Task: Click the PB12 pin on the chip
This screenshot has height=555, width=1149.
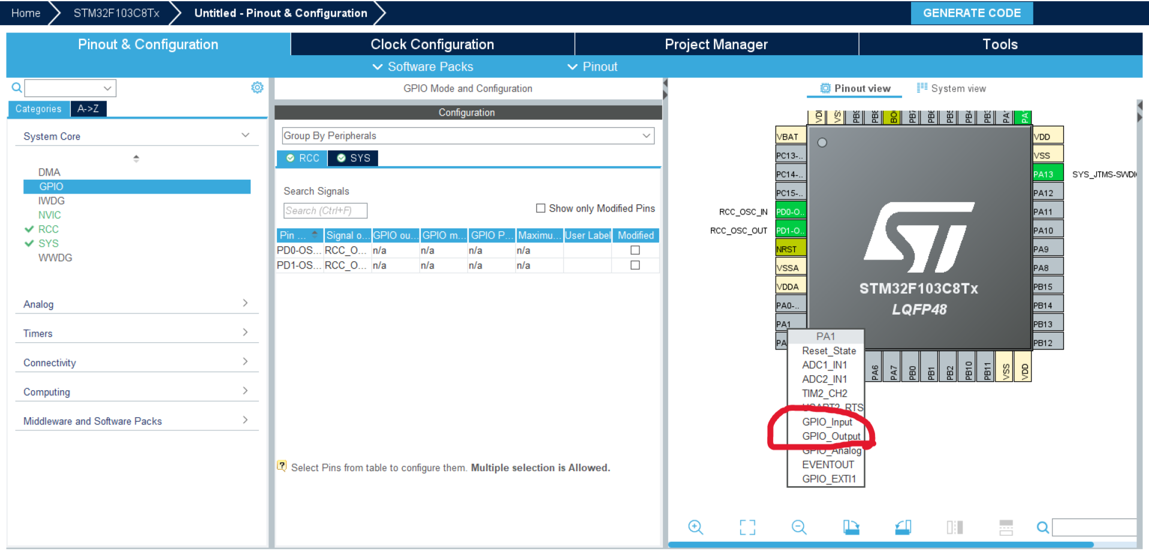Action: click(1048, 343)
